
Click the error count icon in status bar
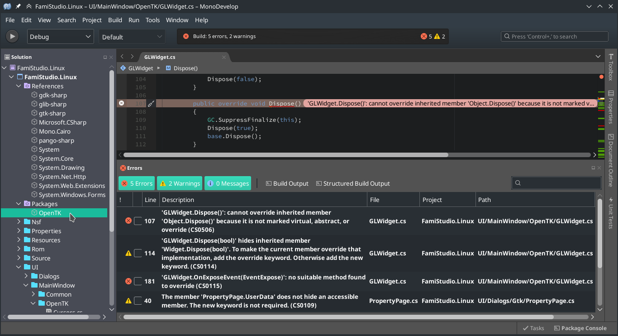coord(424,37)
